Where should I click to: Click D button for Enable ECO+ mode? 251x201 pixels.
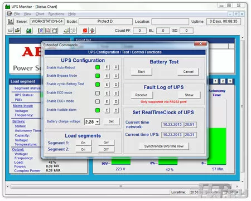point(116,101)
